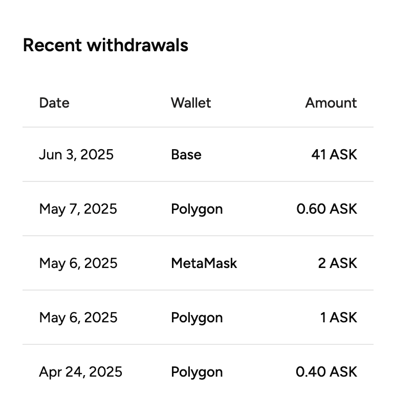Click the Wallet column header
Image resolution: width=393 pixels, height=412 pixels.
click(191, 102)
